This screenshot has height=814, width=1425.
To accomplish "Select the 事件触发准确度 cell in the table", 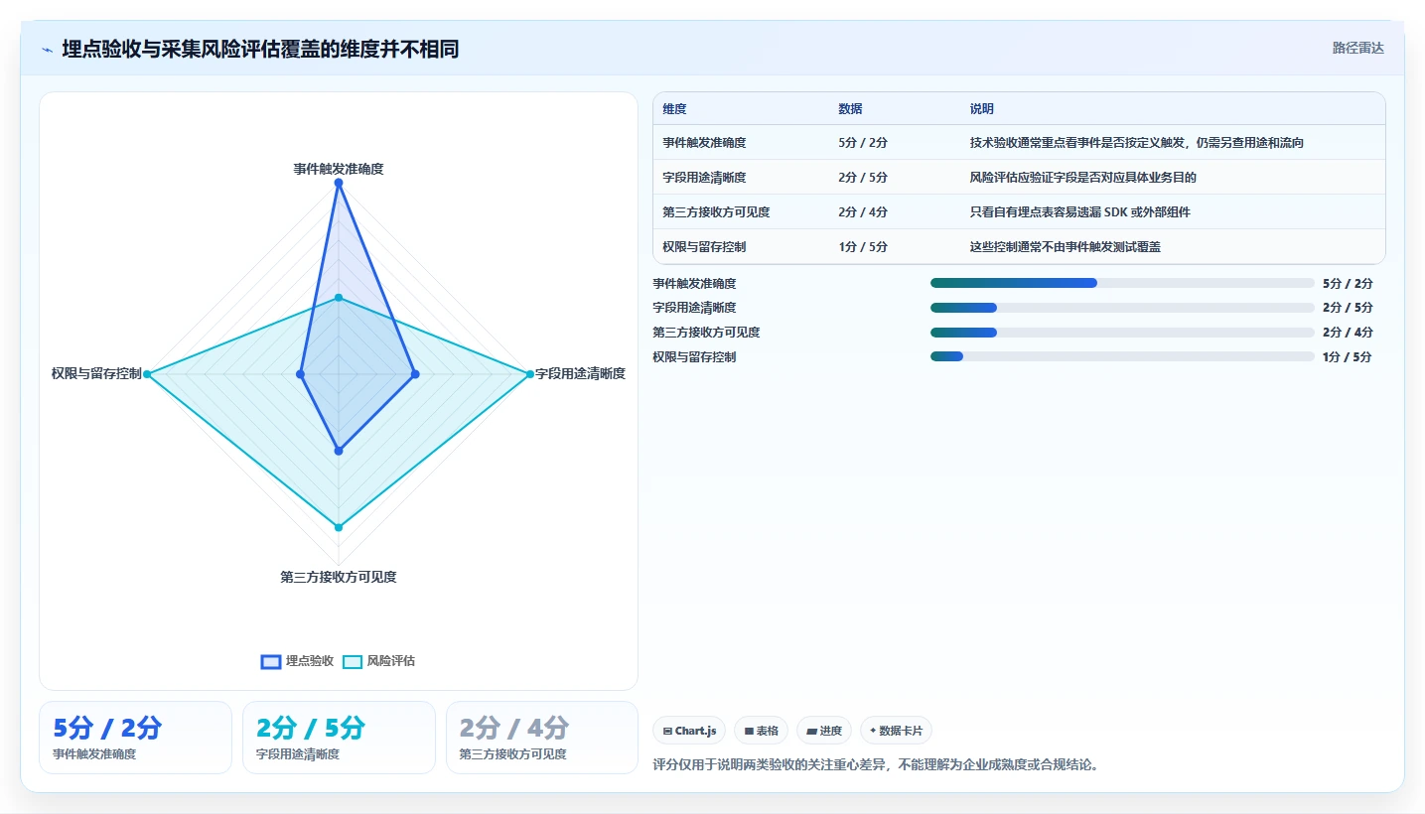I will pos(704,143).
